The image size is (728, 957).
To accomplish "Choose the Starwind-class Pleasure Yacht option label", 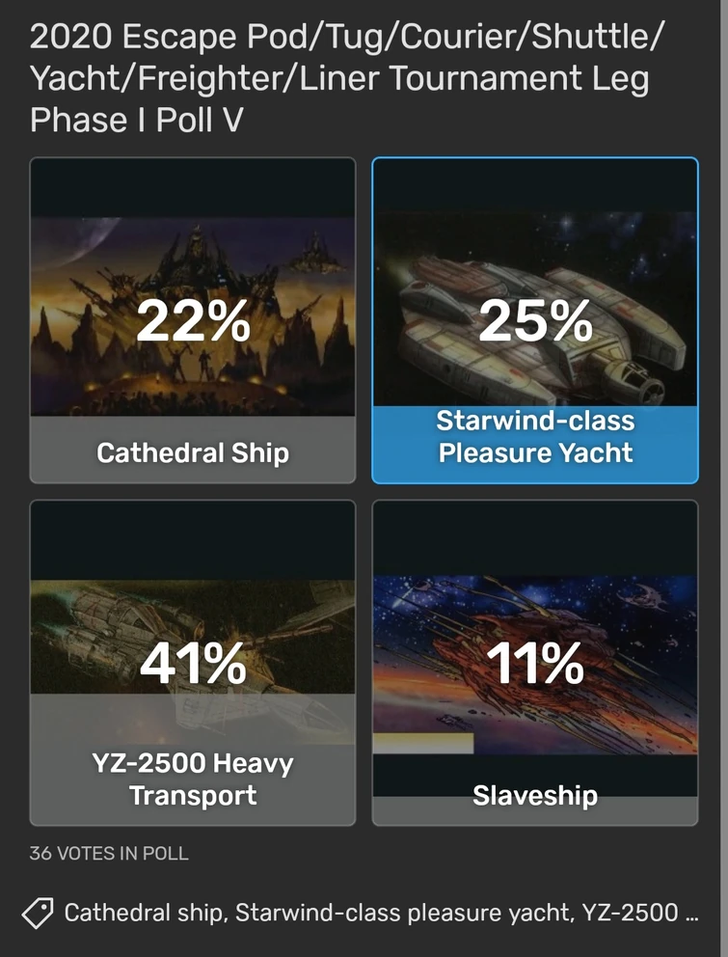I will [x=535, y=436].
